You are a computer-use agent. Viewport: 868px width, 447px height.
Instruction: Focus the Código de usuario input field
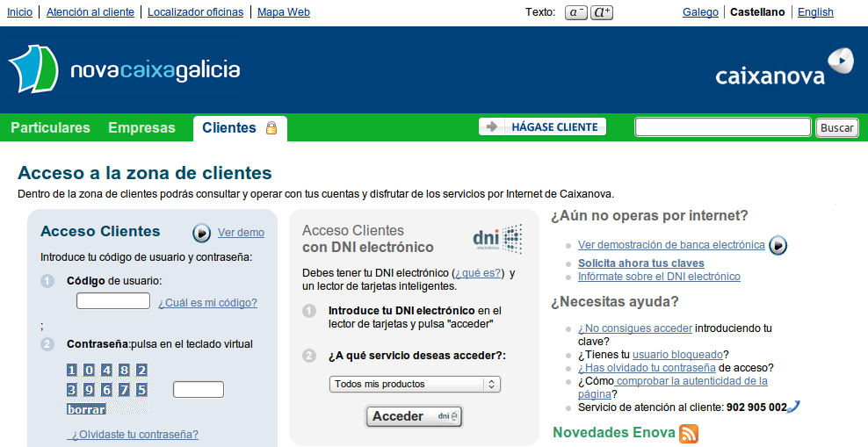pyautogui.click(x=113, y=301)
